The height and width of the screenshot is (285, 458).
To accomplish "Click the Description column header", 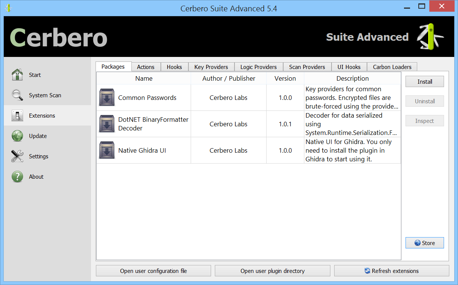I will pos(353,78).
